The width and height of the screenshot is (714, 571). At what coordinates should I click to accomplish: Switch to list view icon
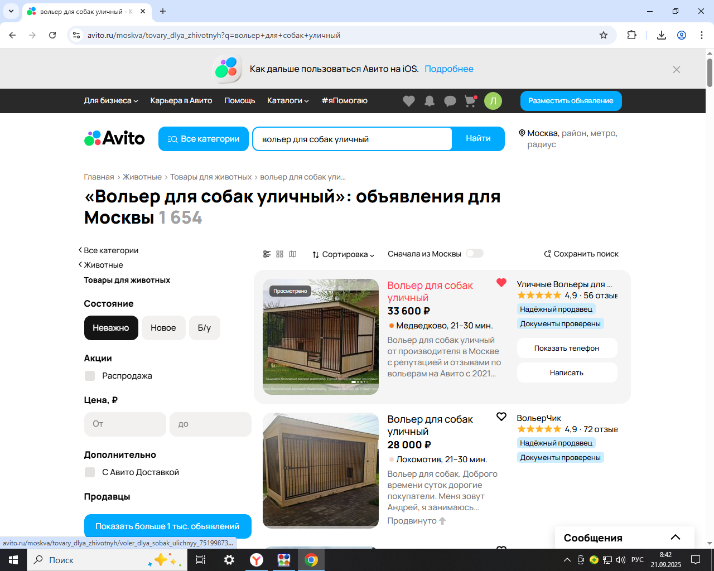point(267,254)
